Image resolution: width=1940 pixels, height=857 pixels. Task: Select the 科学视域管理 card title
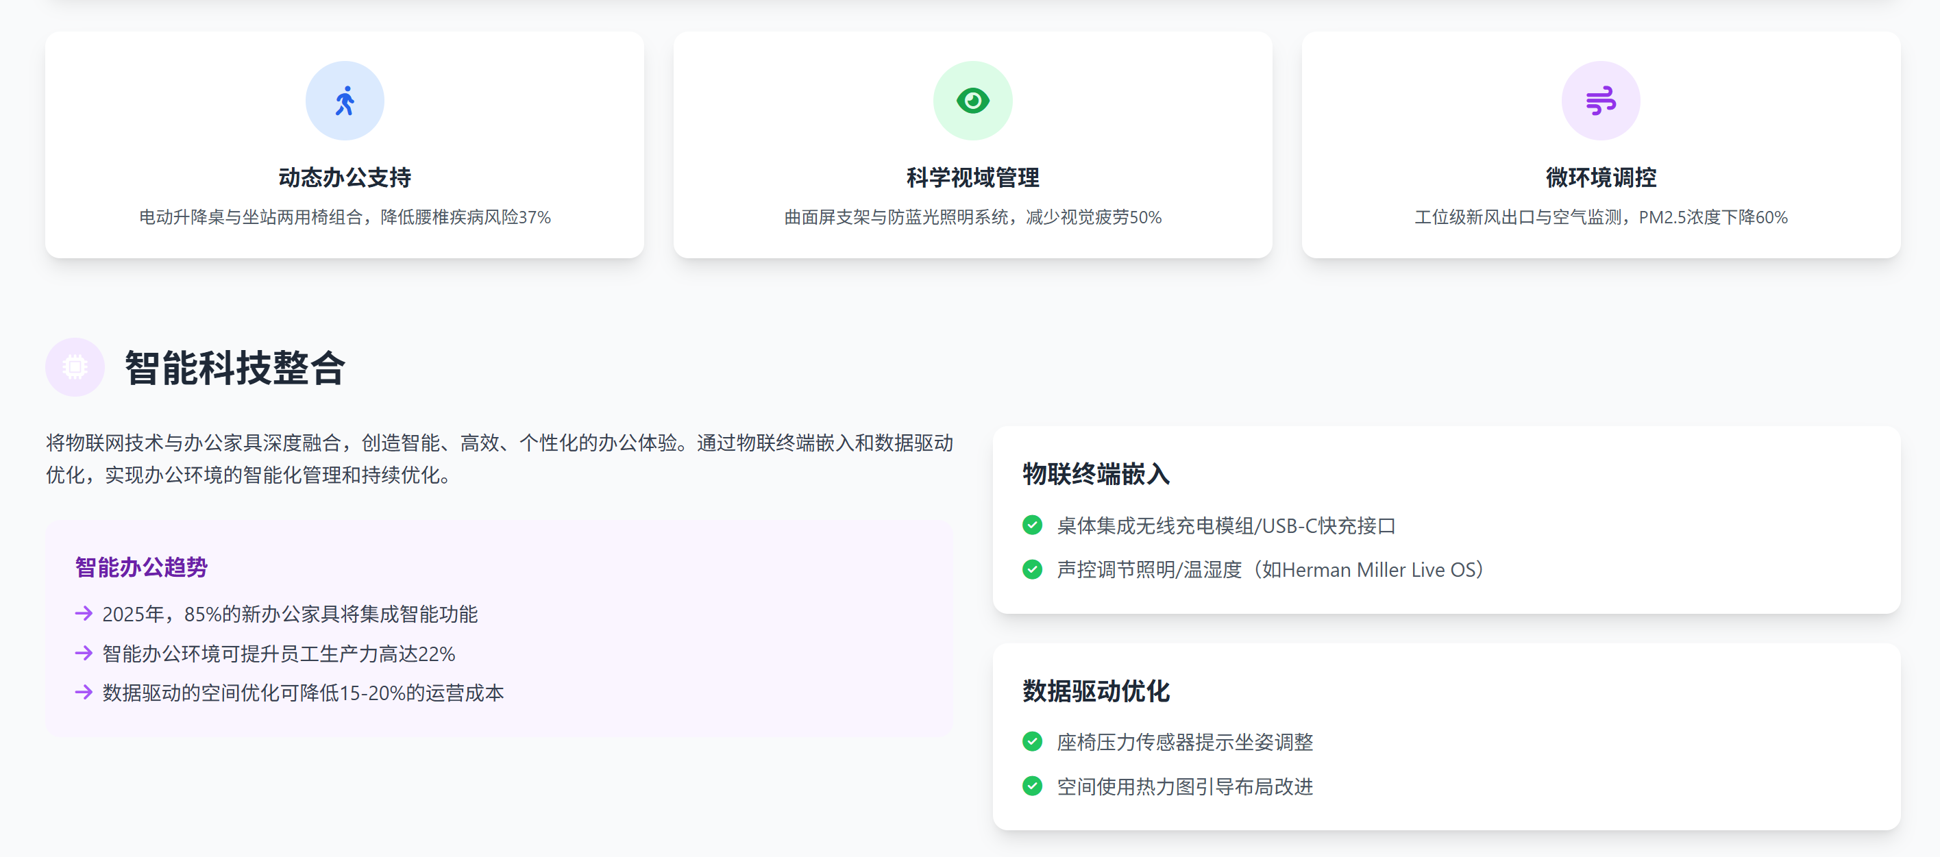pos(972,177)
